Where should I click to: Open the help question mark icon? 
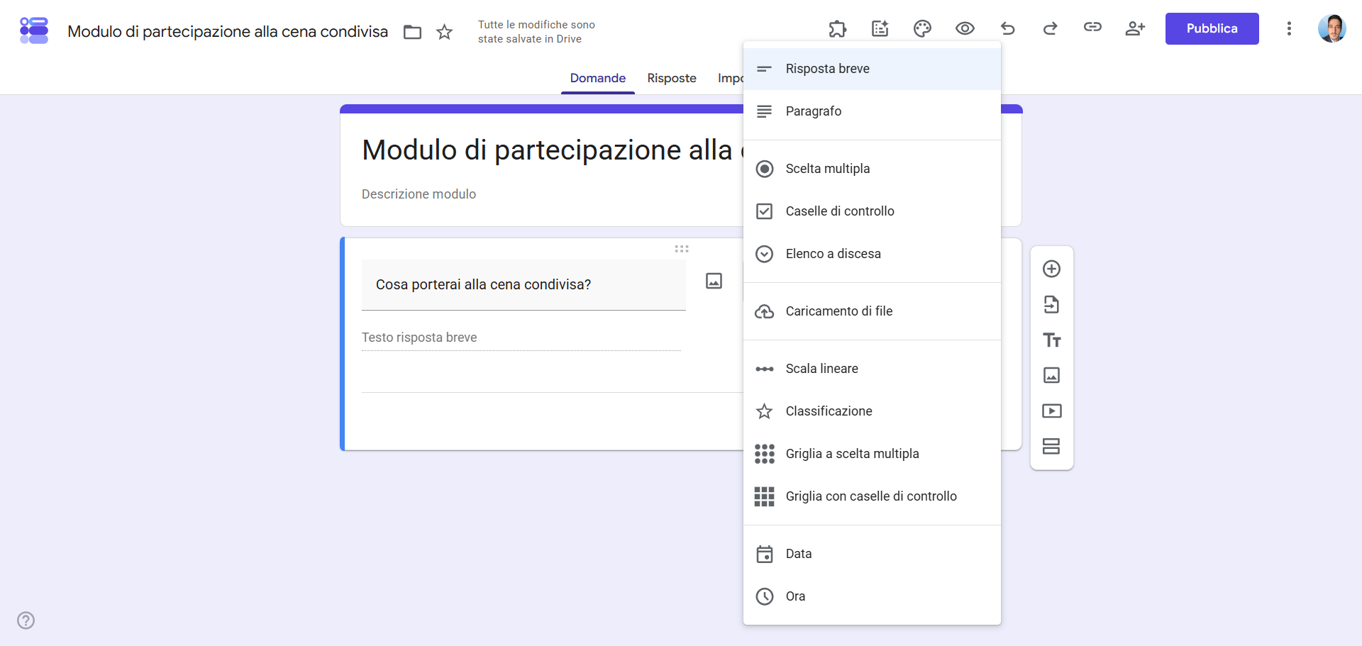pyautogui.click(x=26, y=620)
